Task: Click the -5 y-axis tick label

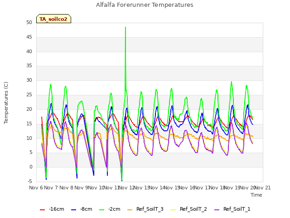Action: [30, 181]
